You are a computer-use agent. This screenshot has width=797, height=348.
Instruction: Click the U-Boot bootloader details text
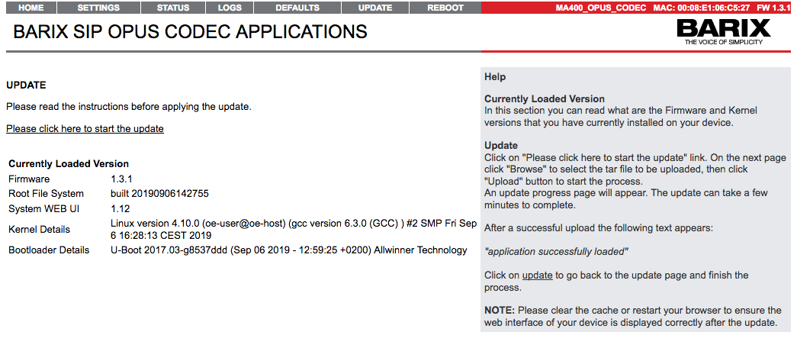pos(288,250)
